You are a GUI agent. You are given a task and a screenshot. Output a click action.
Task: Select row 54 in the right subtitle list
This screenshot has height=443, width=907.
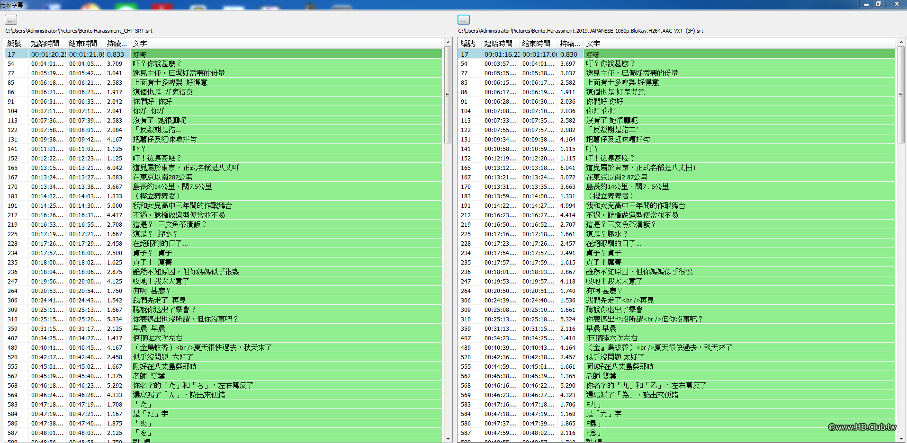click(x=677, y=64)
